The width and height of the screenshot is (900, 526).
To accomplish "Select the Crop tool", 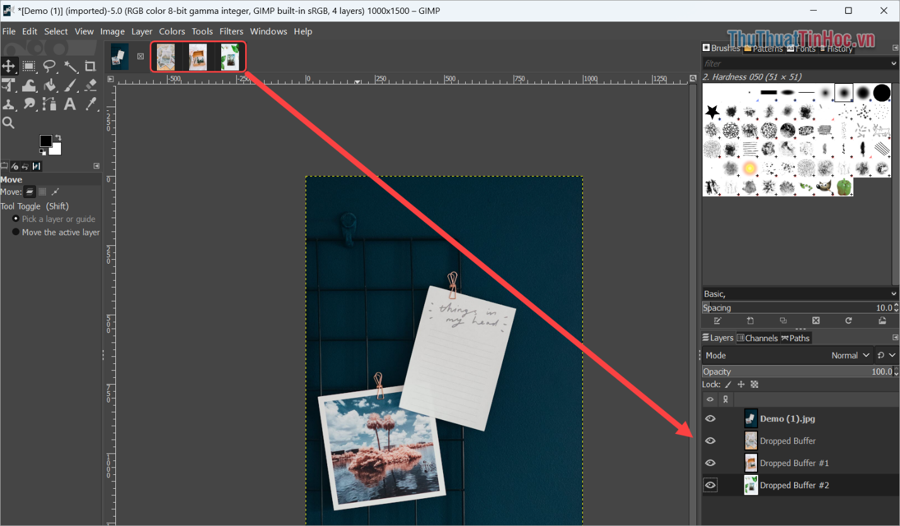I will pos(91,66).
